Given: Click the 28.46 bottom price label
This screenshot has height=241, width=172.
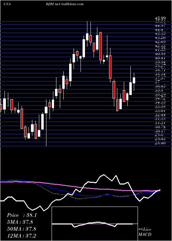Looking at the screenshot, I should tap(160, 143).
